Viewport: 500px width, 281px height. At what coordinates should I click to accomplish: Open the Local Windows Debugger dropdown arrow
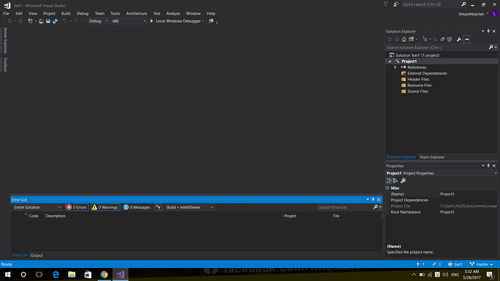pyautogui.click(x=203, y=21)
